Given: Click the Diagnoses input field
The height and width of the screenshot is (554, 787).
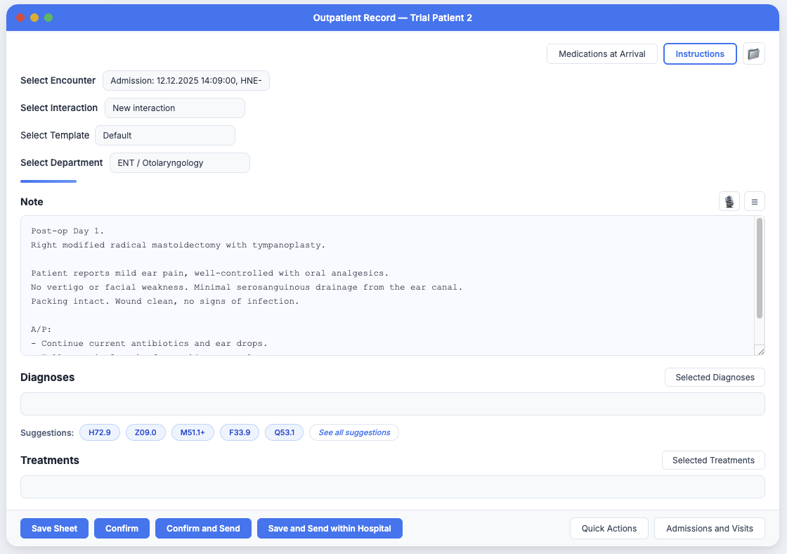Looking at the screenshot, I should click(392, 404).
